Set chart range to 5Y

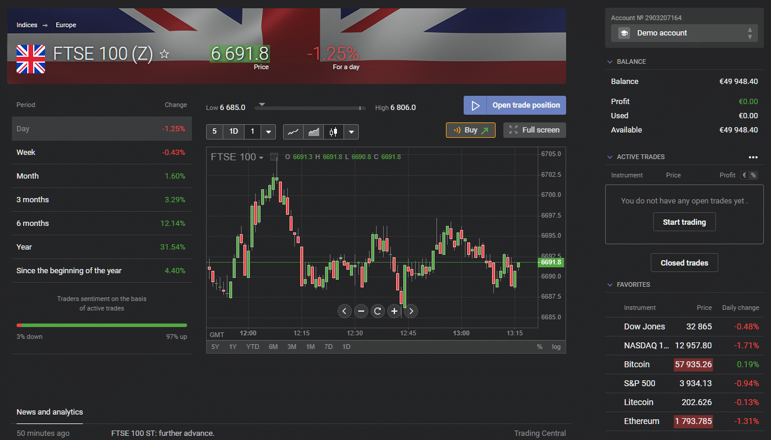[215, 347]
